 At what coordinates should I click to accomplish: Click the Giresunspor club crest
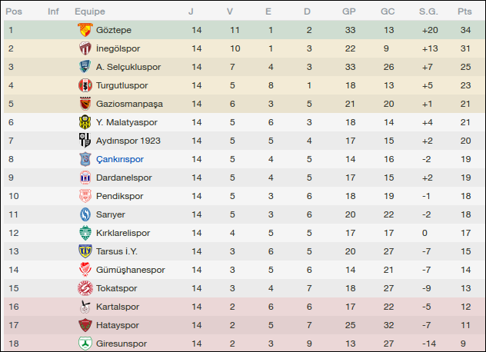(85, 344)
